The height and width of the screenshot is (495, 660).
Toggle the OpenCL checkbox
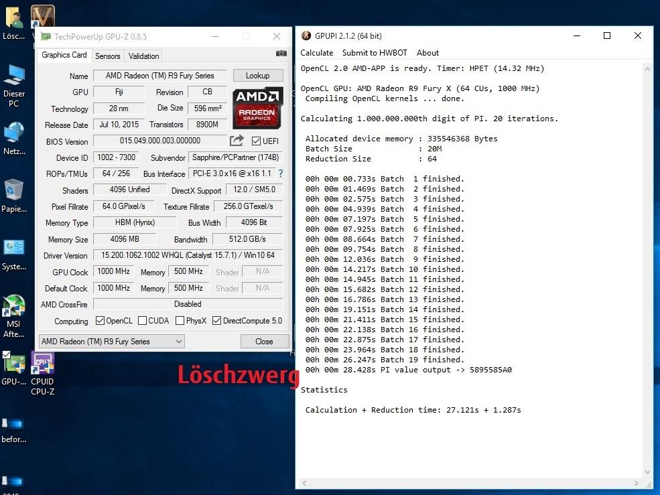[x=101, y=321]
